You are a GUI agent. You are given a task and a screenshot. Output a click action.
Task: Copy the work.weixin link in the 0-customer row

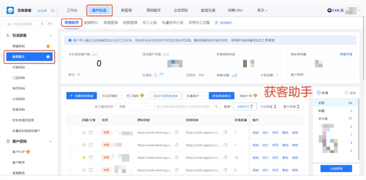pos(177,170)
